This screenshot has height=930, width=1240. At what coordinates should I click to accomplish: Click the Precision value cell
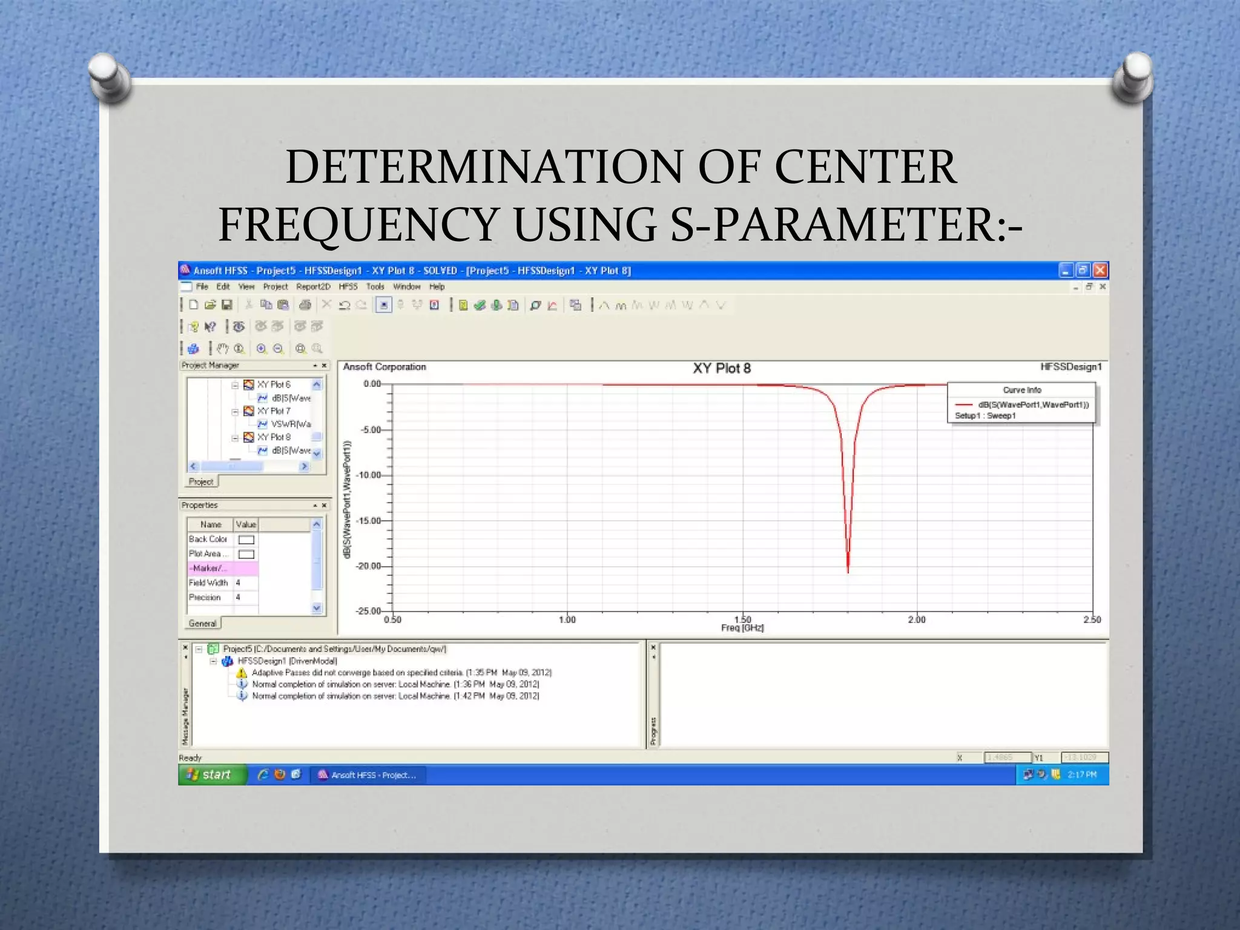click(246, 598)
